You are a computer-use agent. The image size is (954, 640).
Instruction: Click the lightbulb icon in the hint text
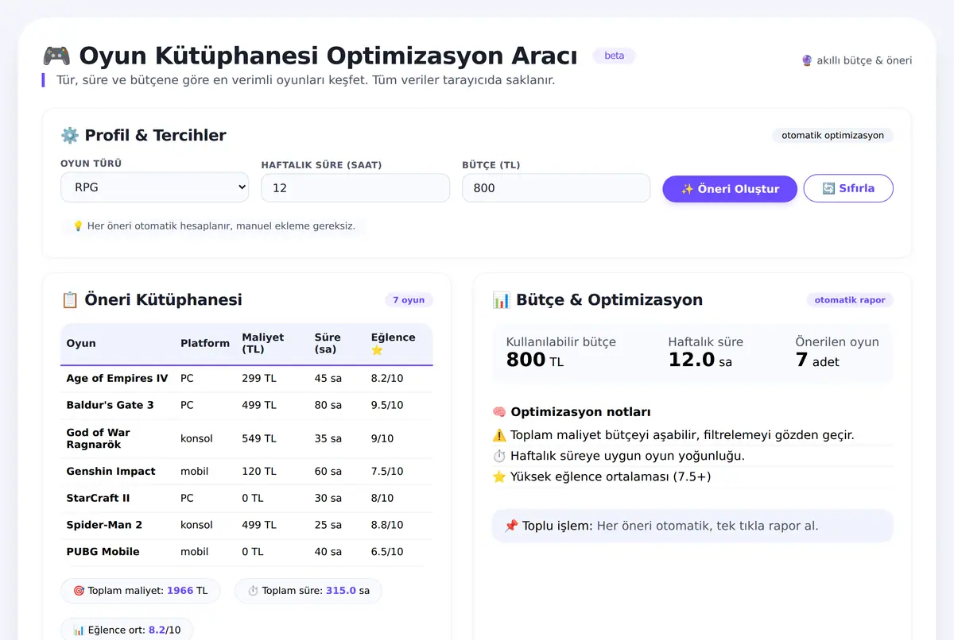78,226
